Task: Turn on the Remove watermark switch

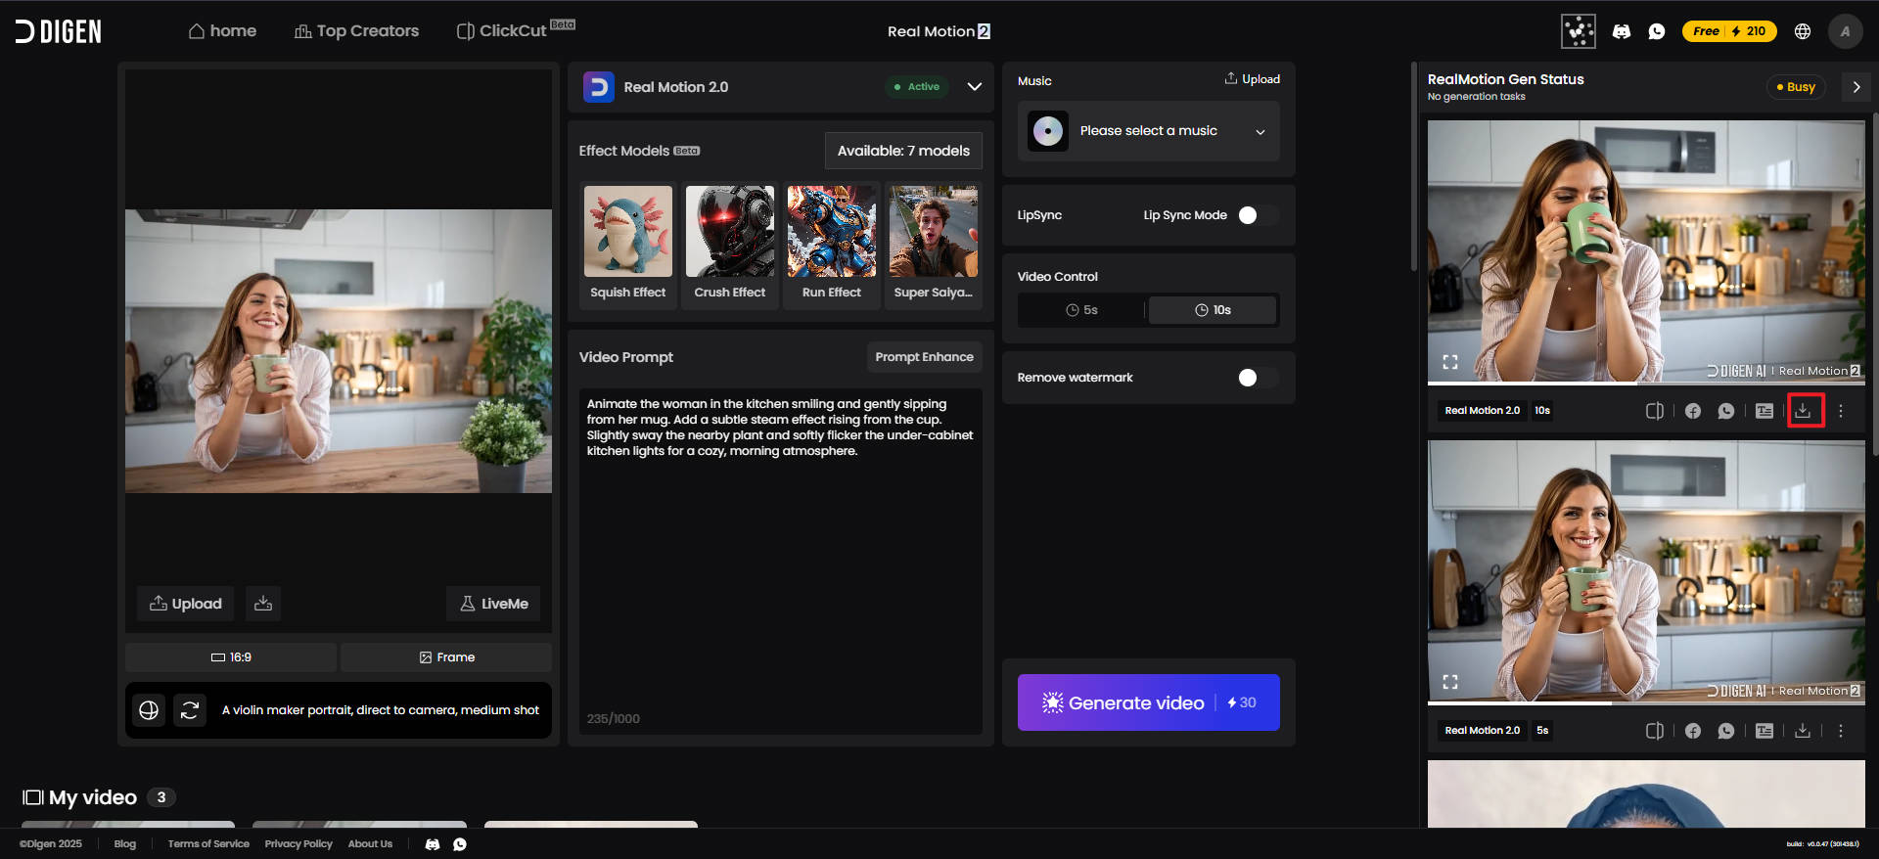Action: tap(1259, 378)
